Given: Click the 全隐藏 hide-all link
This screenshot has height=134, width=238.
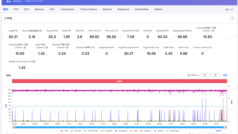Looking at the screenshot, I should pyautogui.click(x=218, y=131).
